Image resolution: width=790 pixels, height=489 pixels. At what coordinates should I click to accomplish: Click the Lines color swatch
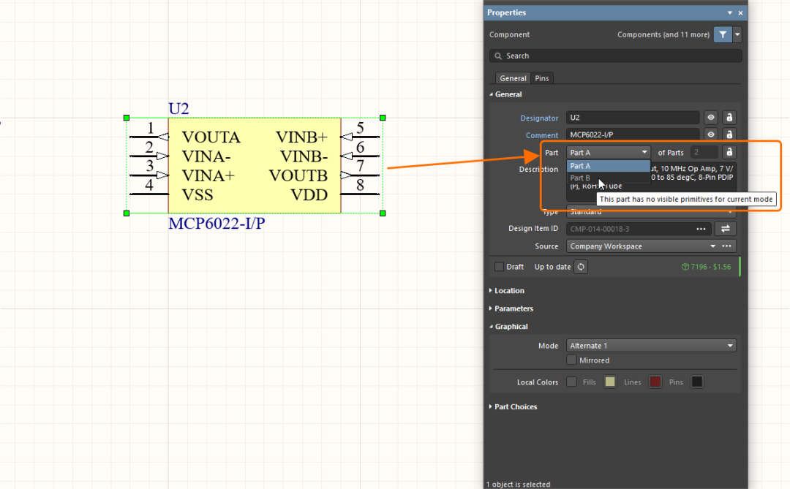[x=655, y=382]
